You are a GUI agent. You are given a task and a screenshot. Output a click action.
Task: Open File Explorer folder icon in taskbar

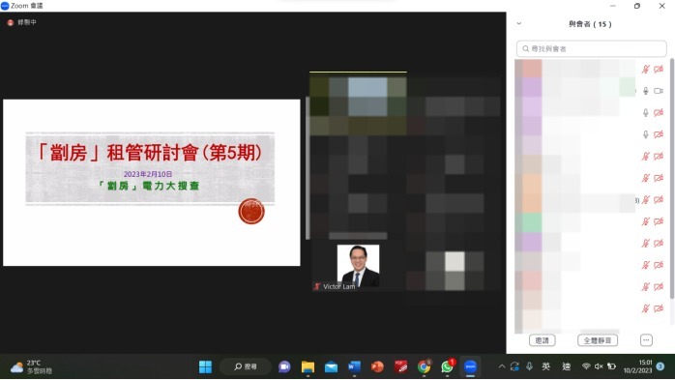coord(308,366)
